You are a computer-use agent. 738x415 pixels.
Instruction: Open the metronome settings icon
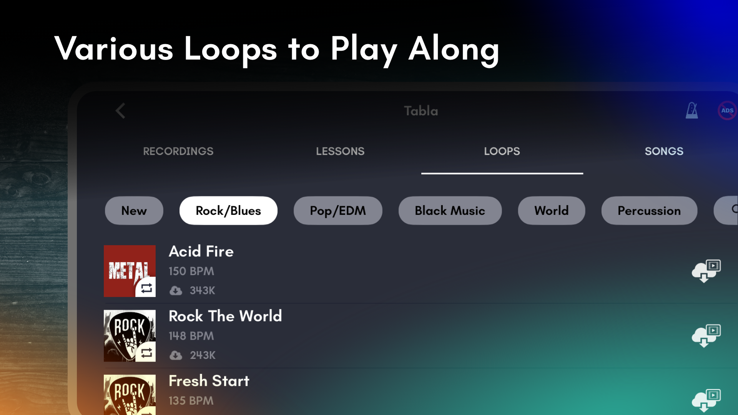point(692,111)
